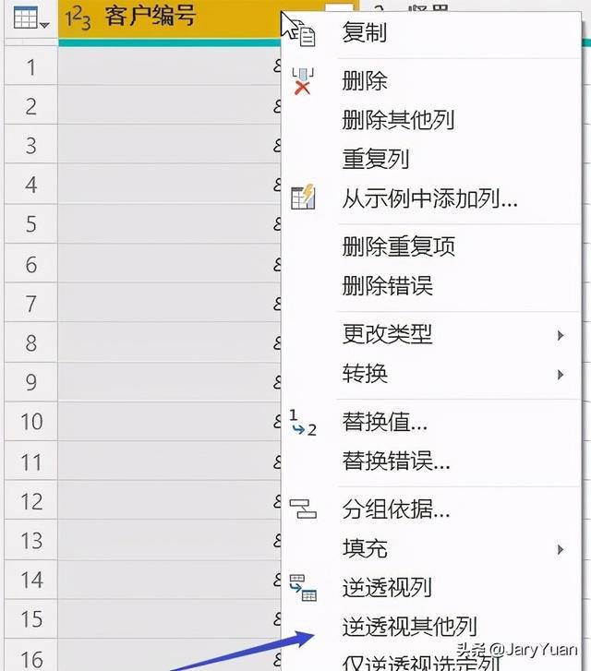
Task: Select row number 5 header
Action: (30, 224)
